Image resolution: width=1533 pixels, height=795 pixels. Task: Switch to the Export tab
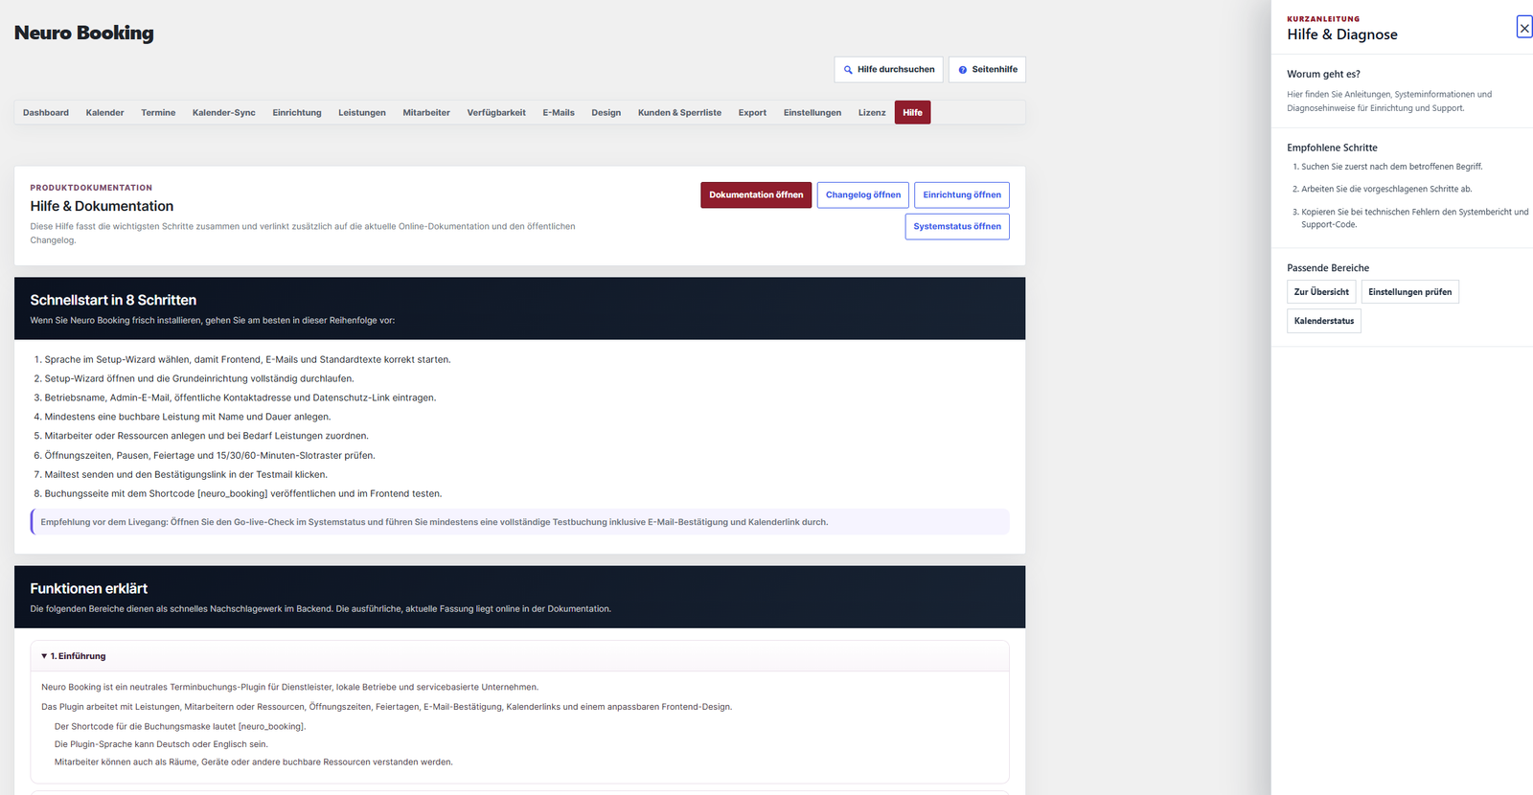752,113
